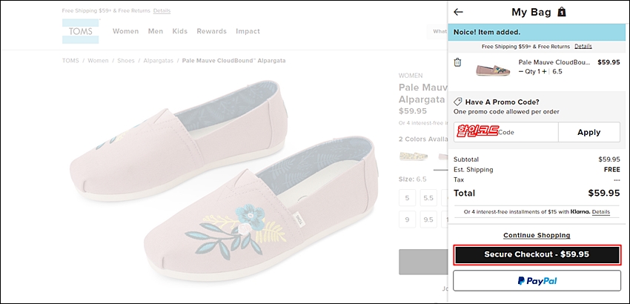Select the floral cream color swatch

(x=414, y=156)
